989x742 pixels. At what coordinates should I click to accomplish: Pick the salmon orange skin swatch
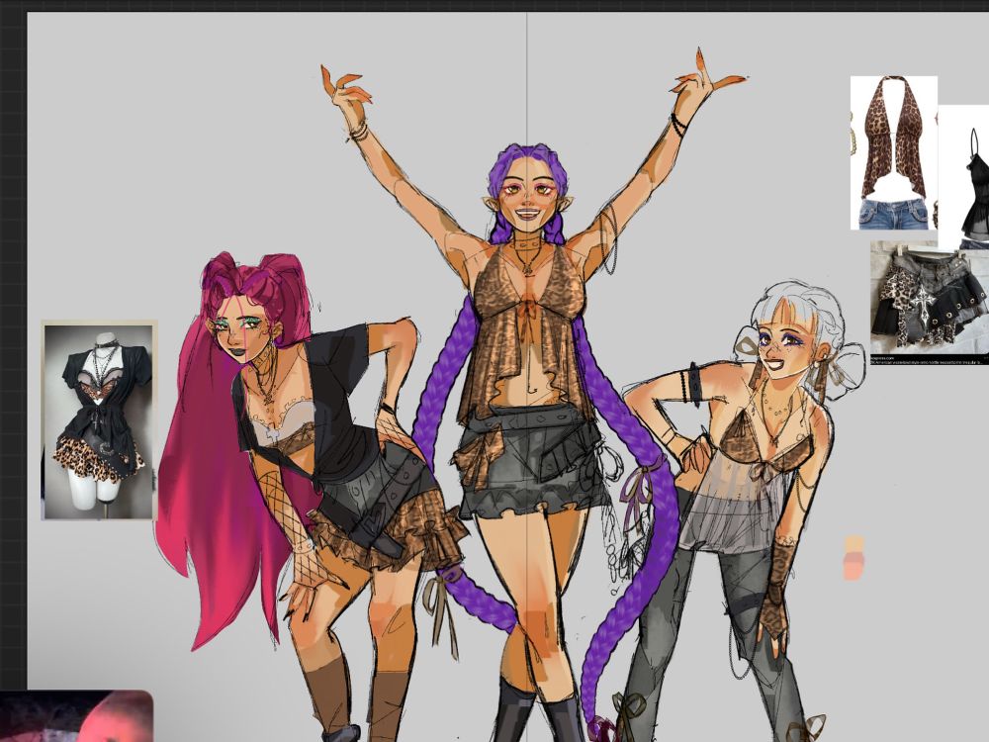pyautogui.click(x=854, y=572)
